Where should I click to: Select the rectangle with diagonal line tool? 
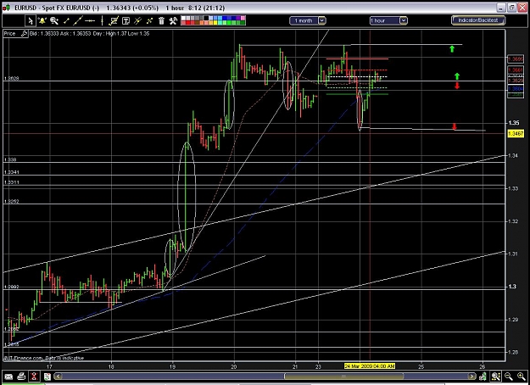point(114,21)
